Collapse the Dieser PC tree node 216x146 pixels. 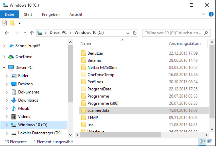(x=4, y=68)
